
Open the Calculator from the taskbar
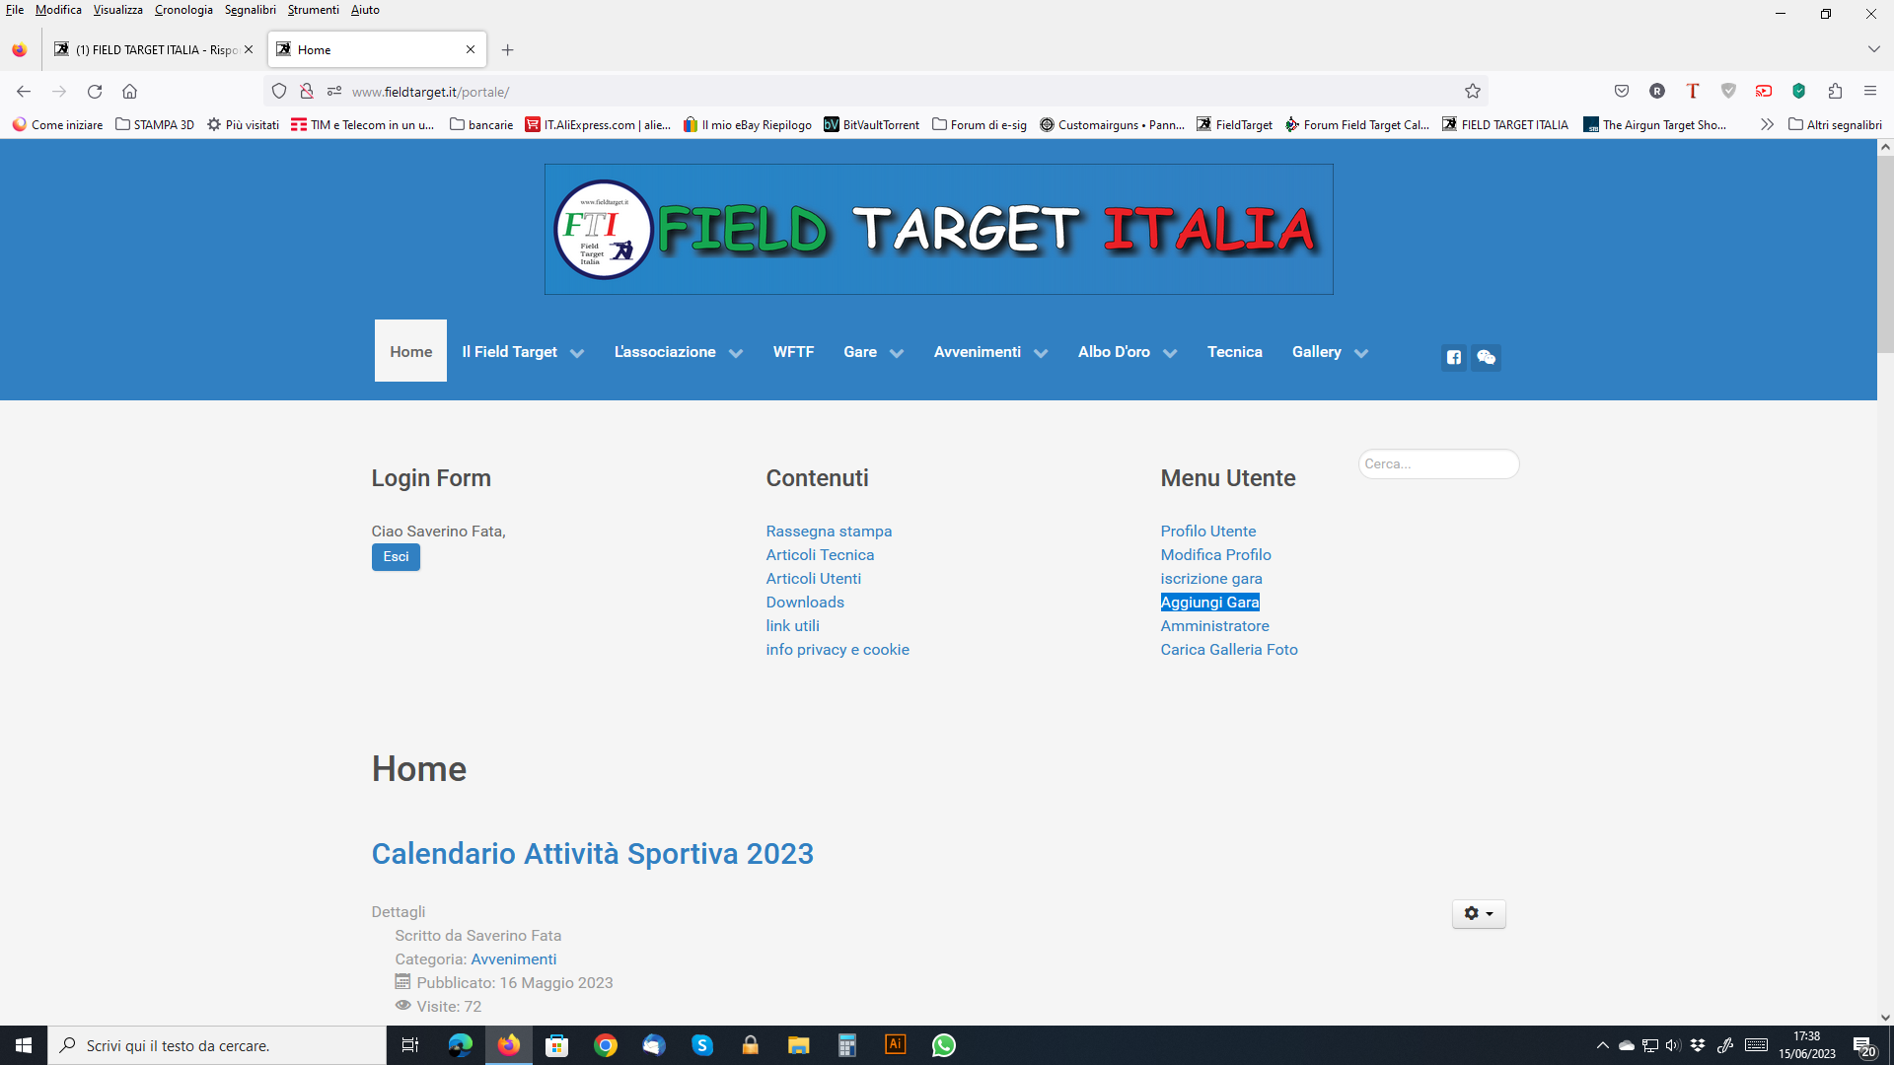coord(846,1045)
